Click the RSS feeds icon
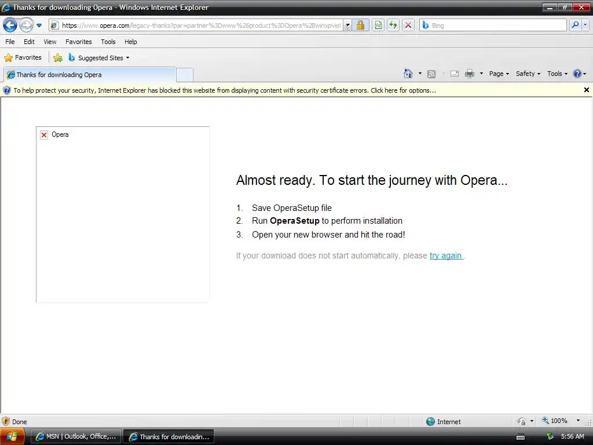 coord(431,74)
